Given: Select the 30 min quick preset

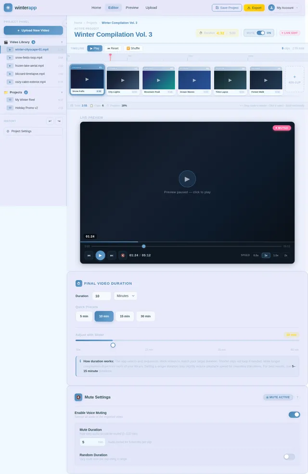Looking at the screenshot, I should pos(145,316).
